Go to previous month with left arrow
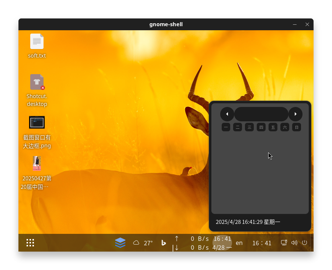 point(227,114)
